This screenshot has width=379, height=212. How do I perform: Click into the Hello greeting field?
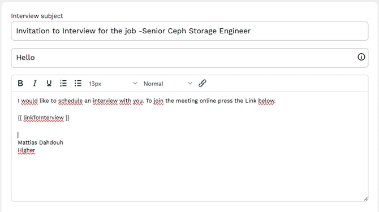(x=189, y=58)
